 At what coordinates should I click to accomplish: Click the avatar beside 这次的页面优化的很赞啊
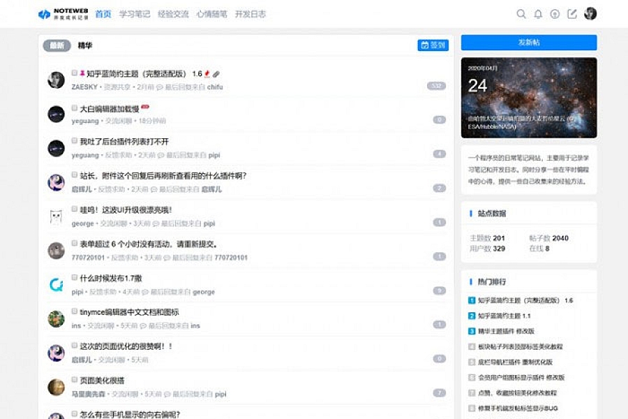point(56,353)
